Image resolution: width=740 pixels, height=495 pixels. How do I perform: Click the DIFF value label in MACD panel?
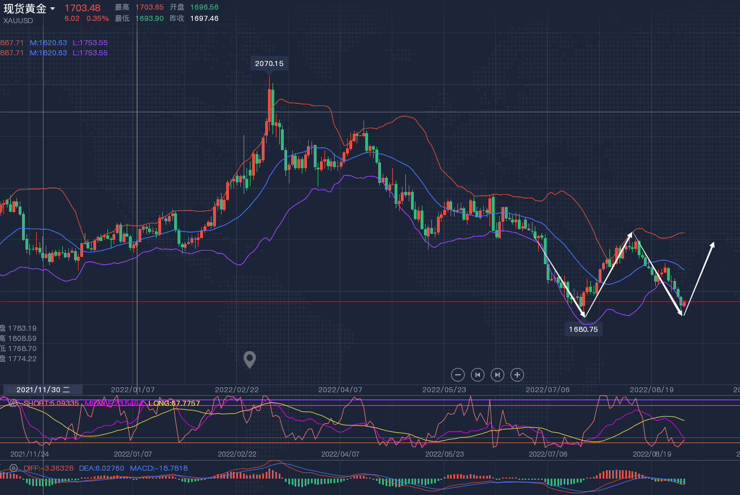point(49,468)
